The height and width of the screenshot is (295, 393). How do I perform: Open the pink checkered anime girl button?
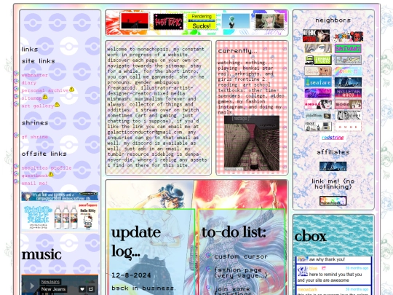[x=318, y=104]
